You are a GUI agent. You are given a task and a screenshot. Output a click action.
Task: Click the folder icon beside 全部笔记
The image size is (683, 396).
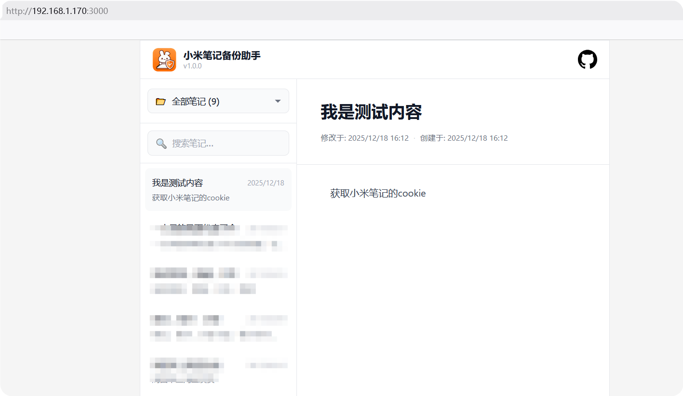161,101
